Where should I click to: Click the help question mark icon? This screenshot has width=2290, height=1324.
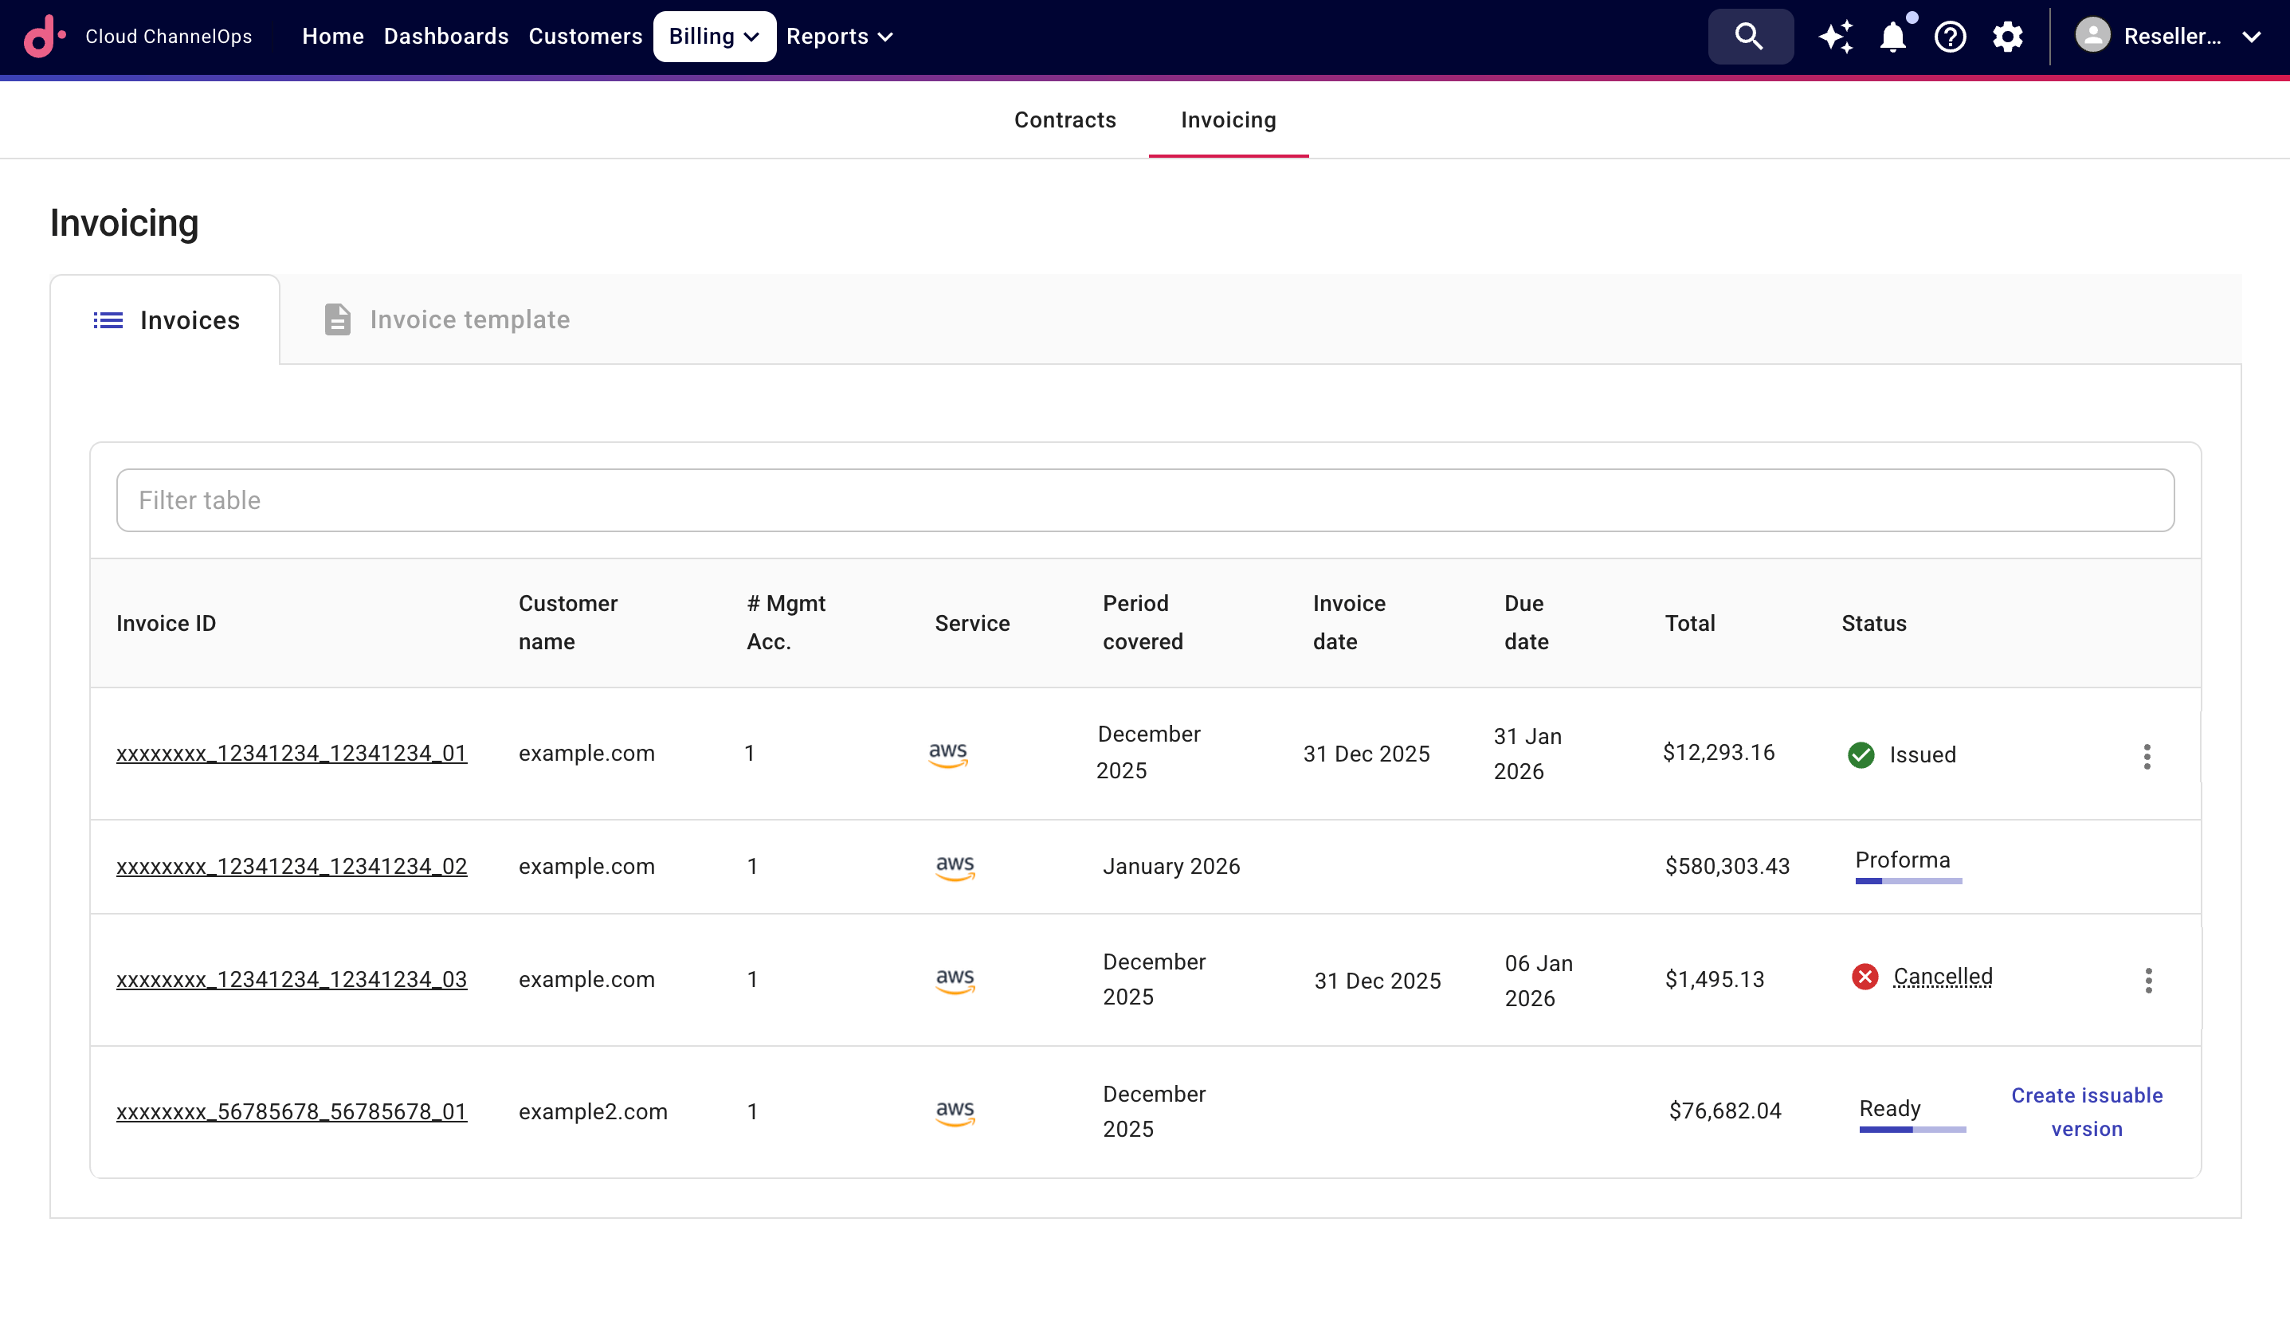point(1949,37)
